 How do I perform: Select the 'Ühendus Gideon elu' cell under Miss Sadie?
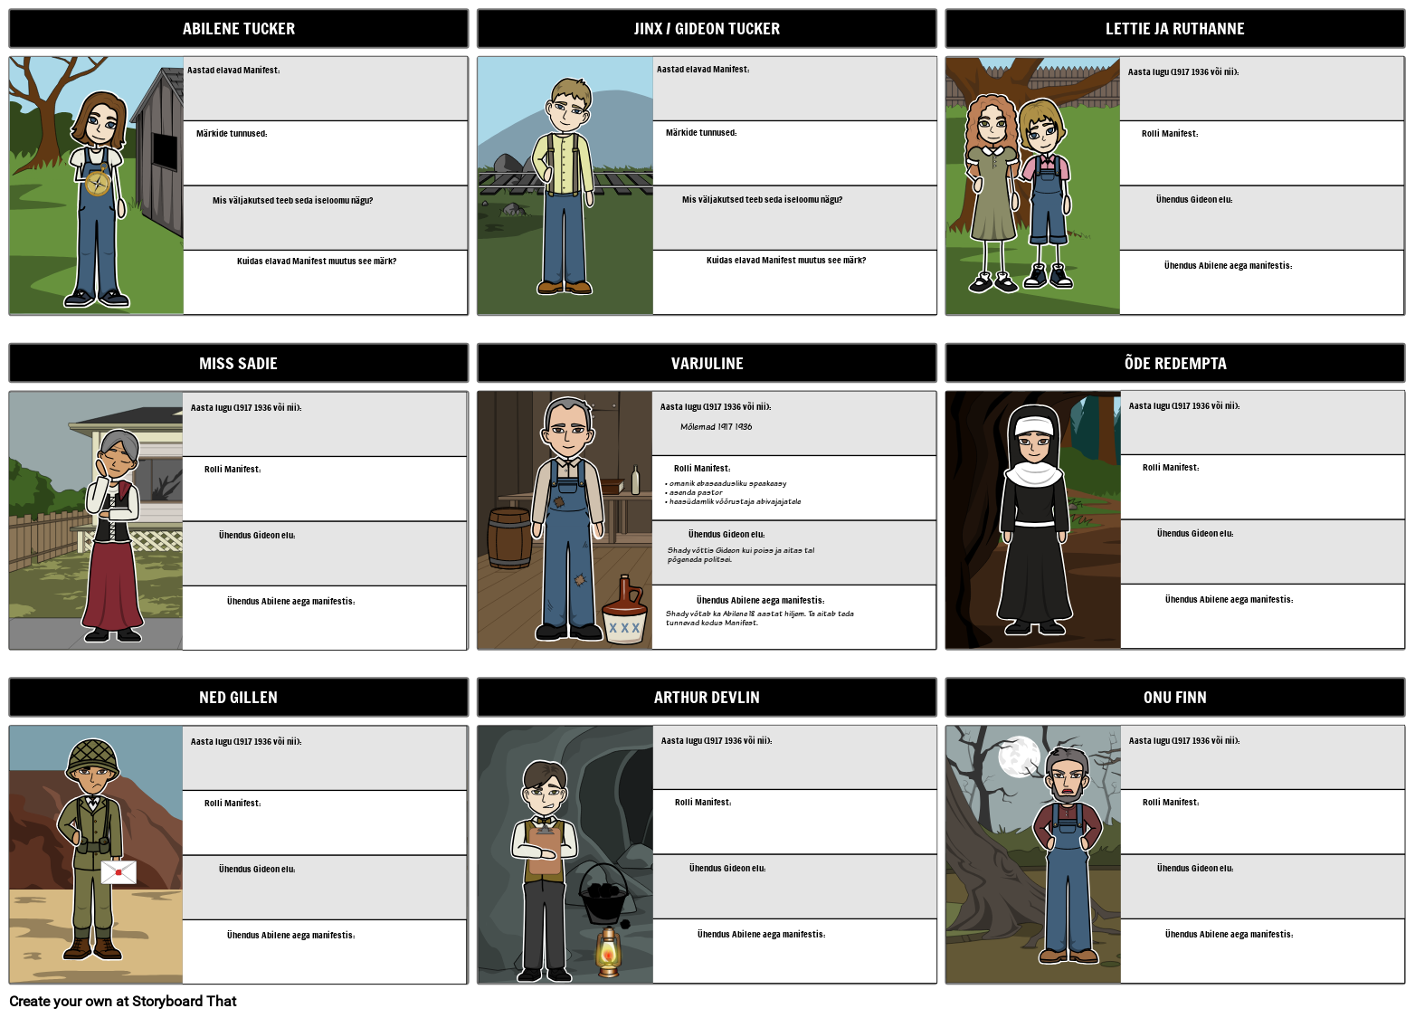(325, 552)
